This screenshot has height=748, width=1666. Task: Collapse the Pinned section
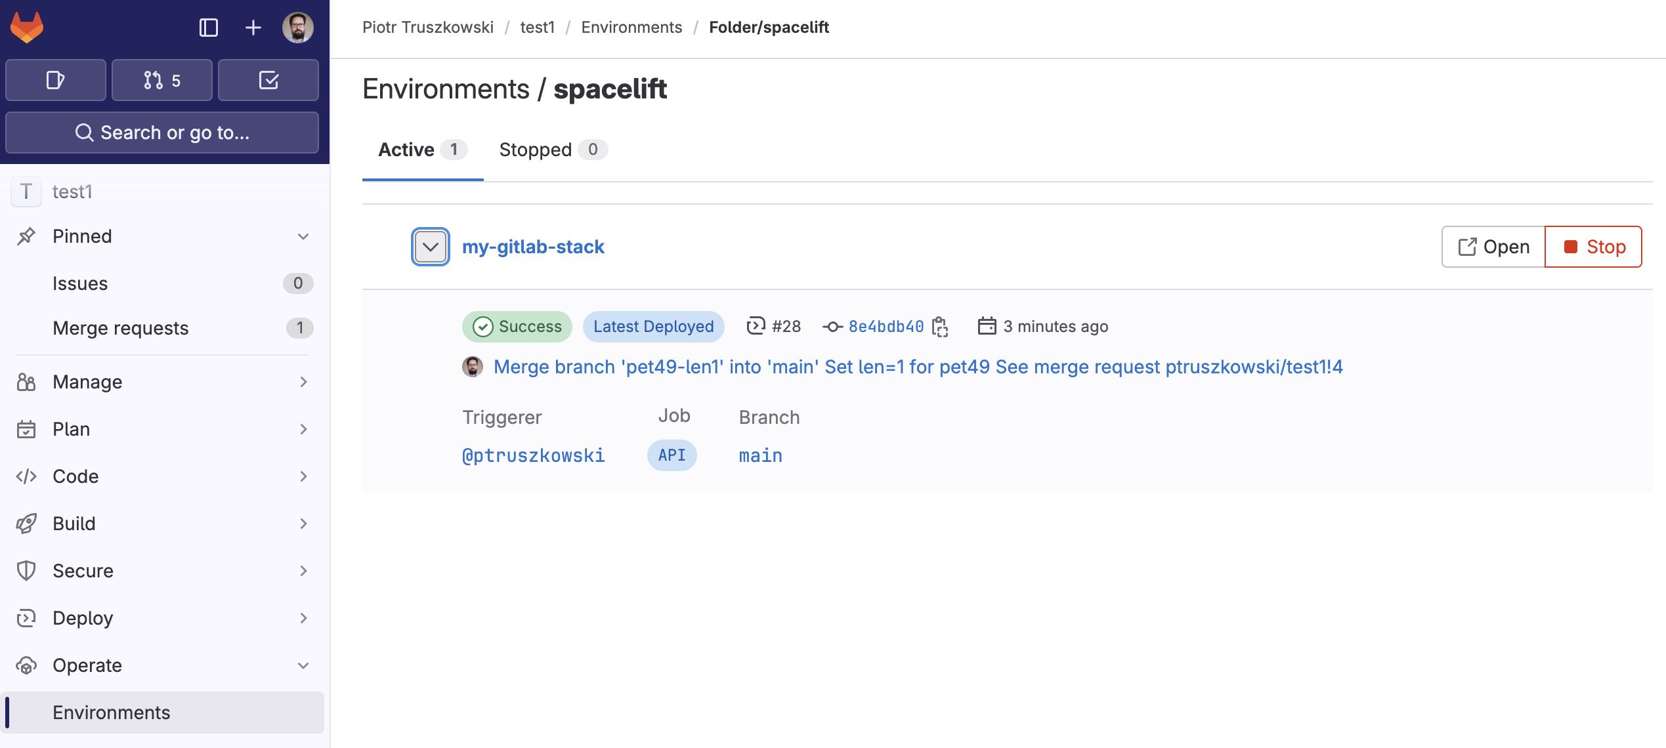click(x=303, y=236)
